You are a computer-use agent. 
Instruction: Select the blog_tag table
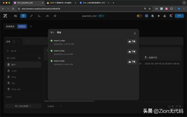pos(23,89)
